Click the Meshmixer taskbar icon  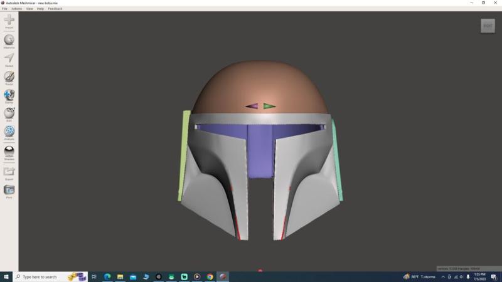[x=223, y=276]
